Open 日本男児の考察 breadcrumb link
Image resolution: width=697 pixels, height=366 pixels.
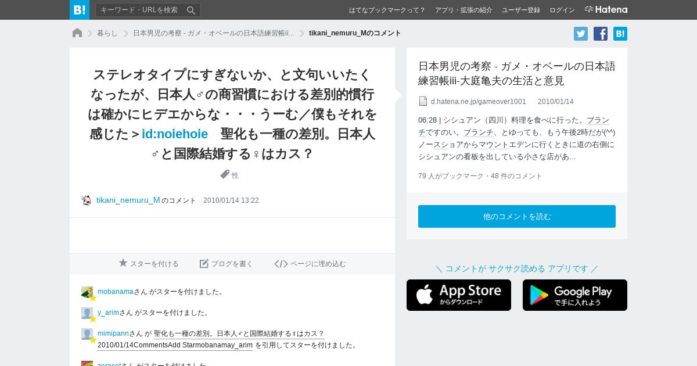(x=213, y=33)
